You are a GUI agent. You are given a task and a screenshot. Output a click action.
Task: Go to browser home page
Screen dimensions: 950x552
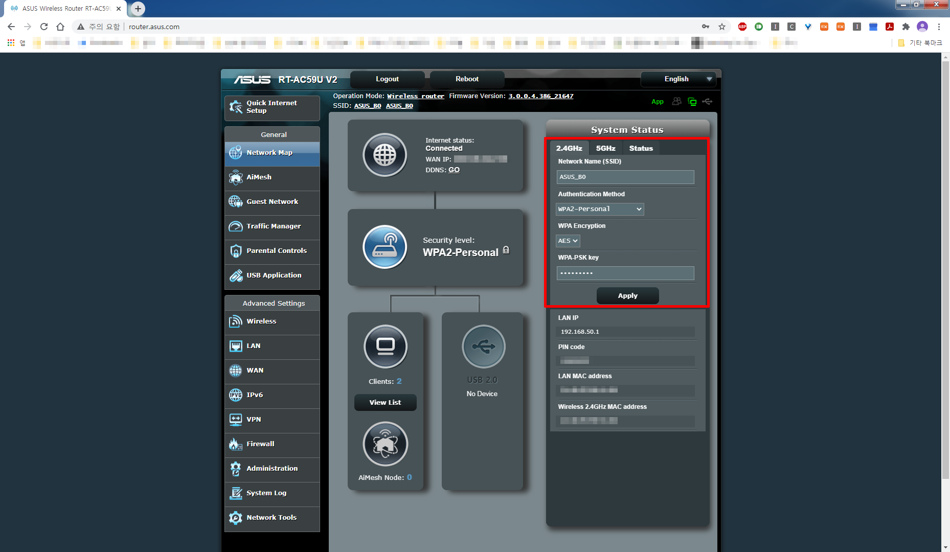tap(60, 27)
